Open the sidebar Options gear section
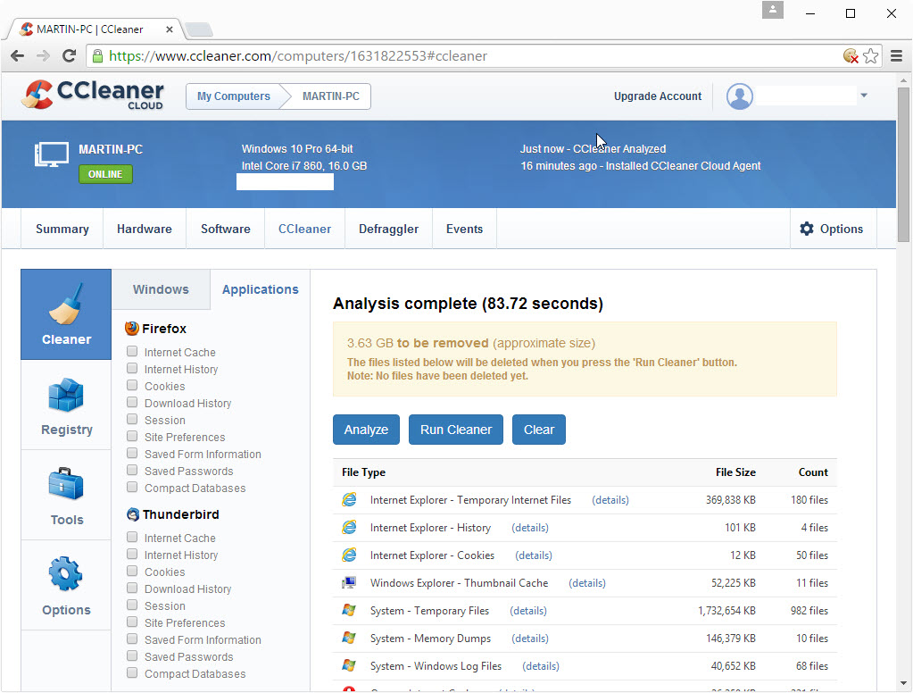 [66, 585]
